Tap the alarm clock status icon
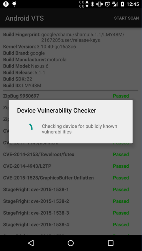The width and height of the screenshot is (142, 251). (107, 4)
